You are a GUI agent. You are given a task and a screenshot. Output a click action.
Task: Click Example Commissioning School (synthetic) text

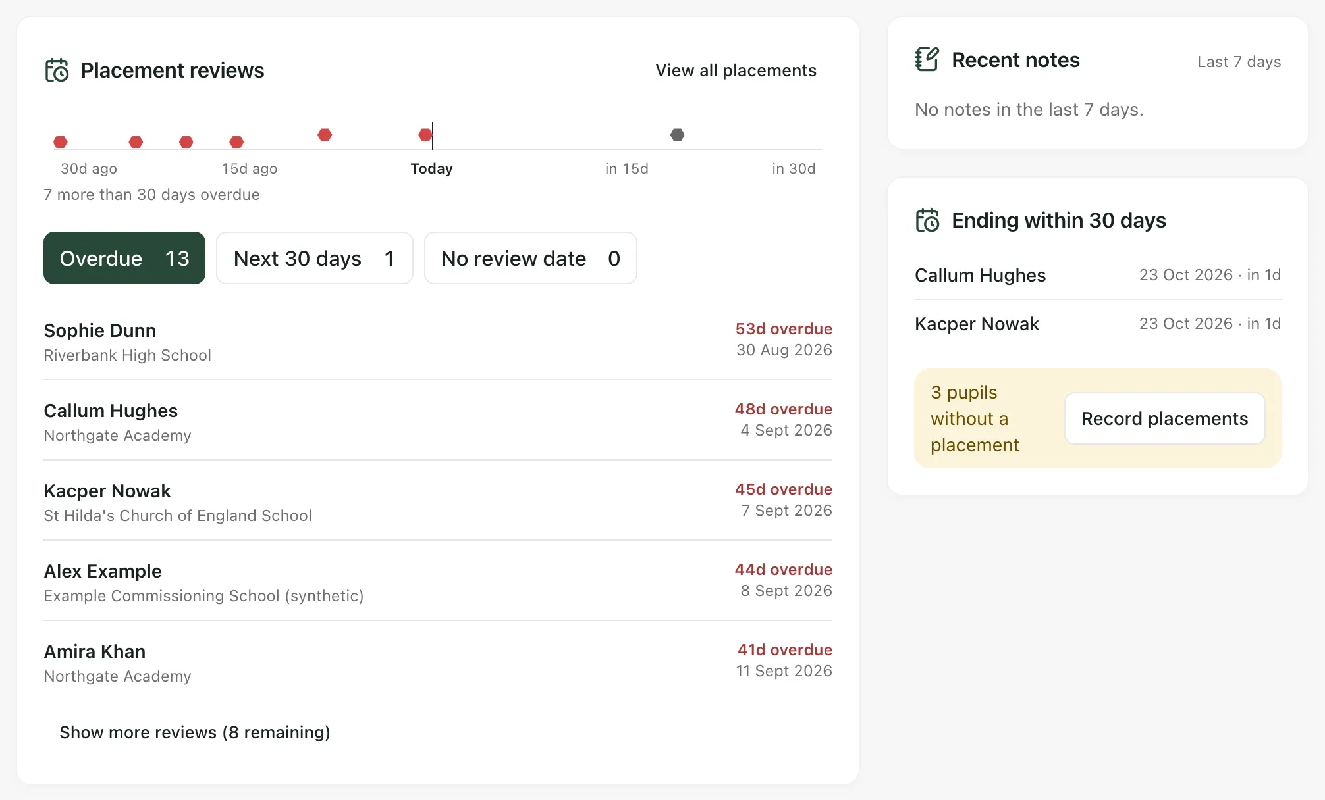(x=203, y=596)
